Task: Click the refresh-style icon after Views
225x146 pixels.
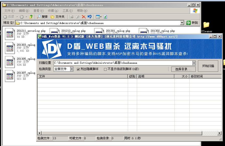Action: pos(105,17)
